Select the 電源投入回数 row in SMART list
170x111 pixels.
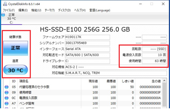pyautogui.click(x=83, y=98)
